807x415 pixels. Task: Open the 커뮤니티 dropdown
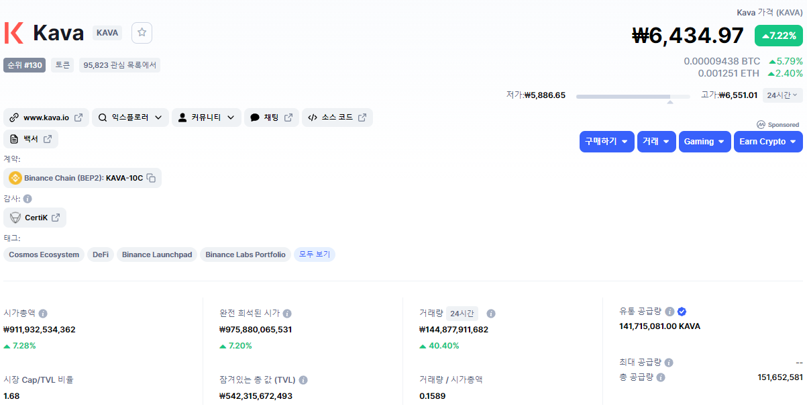[x=206, y=118]
